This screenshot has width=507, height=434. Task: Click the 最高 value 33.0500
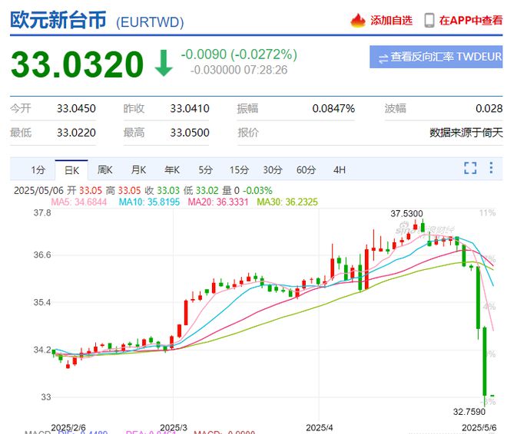(x=190, y=133)
